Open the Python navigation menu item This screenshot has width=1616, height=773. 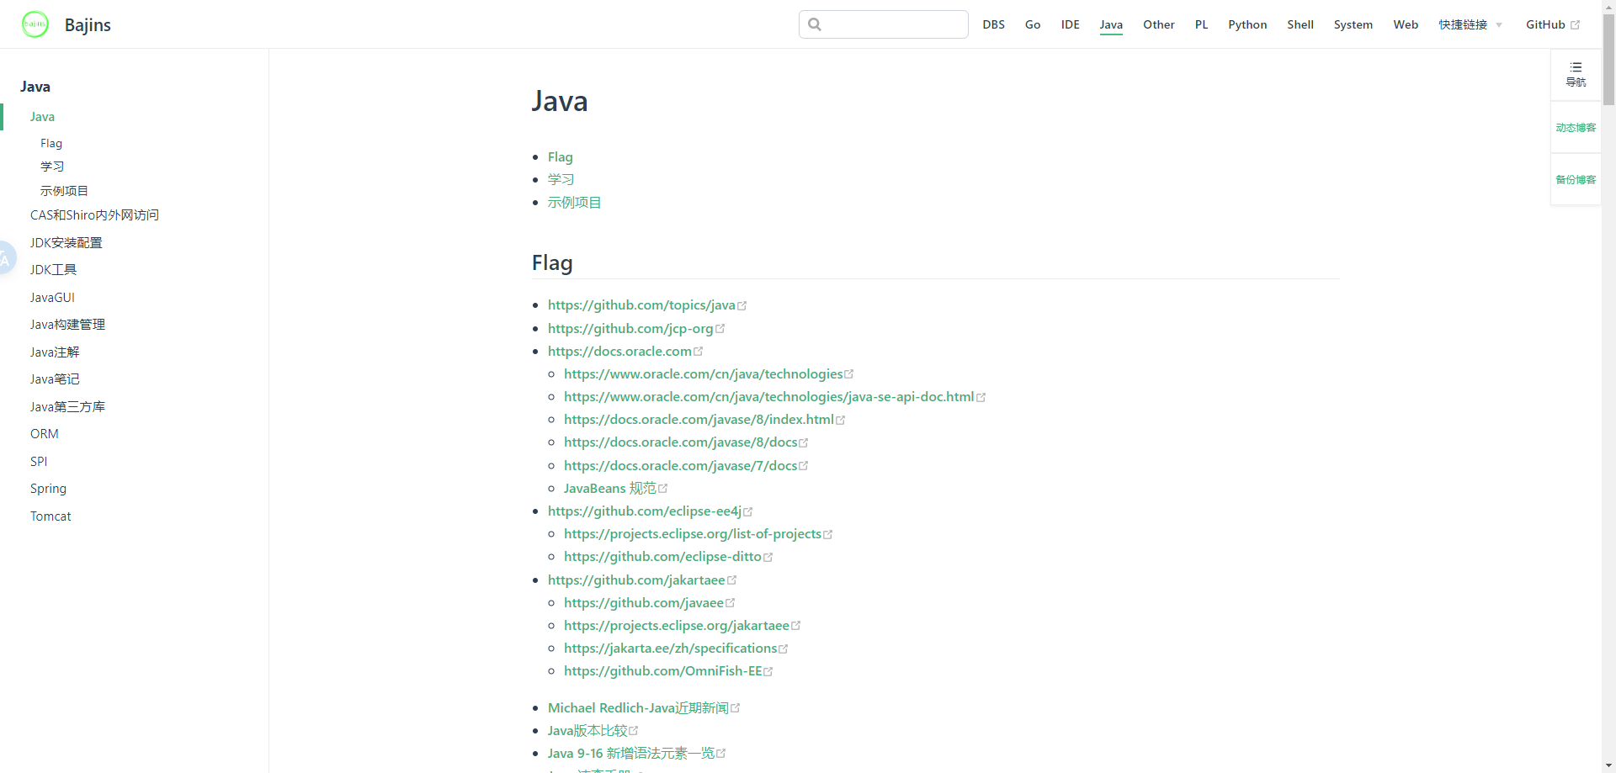pos(1247,25)
